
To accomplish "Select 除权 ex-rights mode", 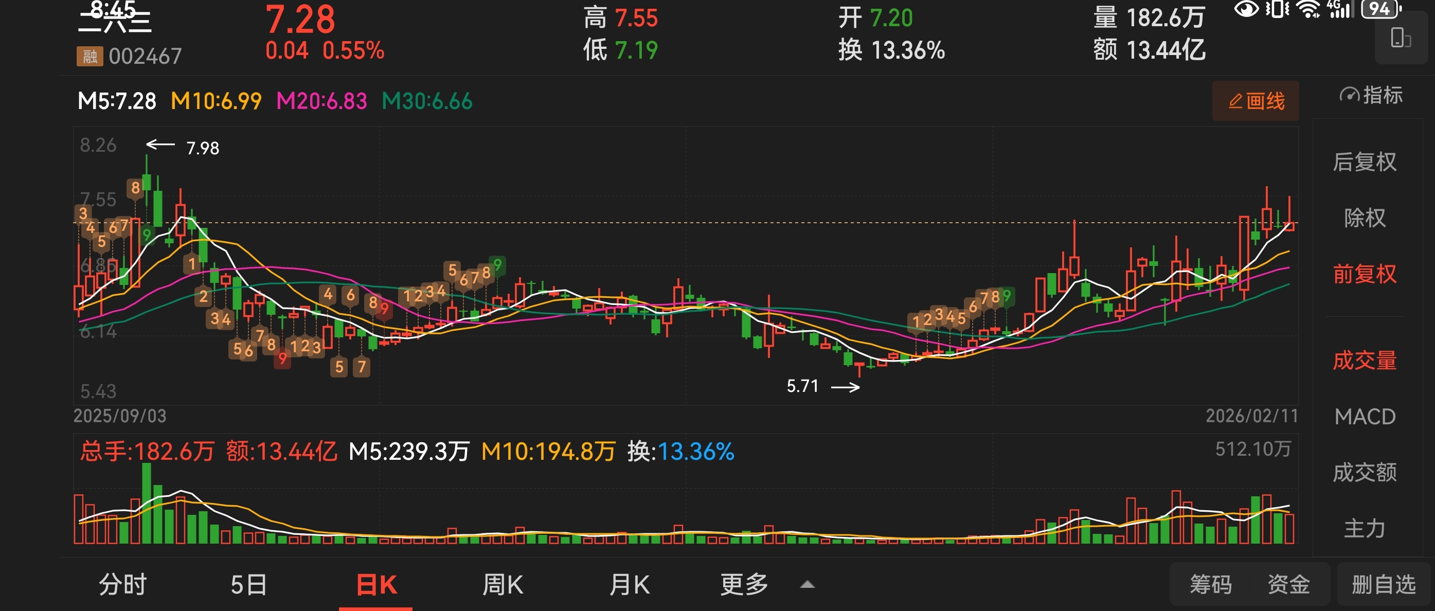I will point(1364,218).
